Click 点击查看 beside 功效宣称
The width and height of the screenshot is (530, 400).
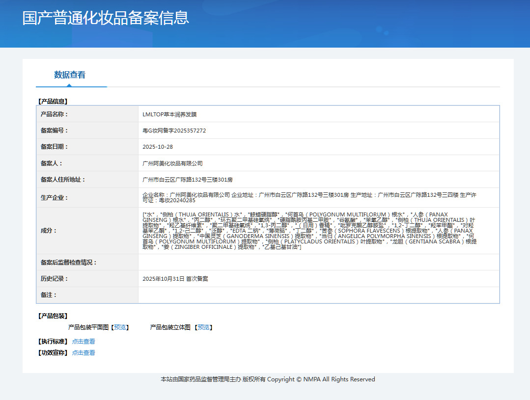click(84, 353)
